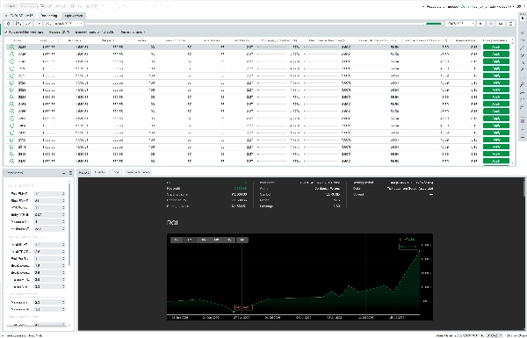Step the third parameter field's spinner

click(63, 208)
